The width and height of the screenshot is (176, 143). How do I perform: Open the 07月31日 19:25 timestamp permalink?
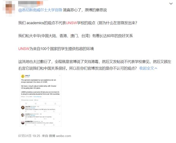click(29, 136)
